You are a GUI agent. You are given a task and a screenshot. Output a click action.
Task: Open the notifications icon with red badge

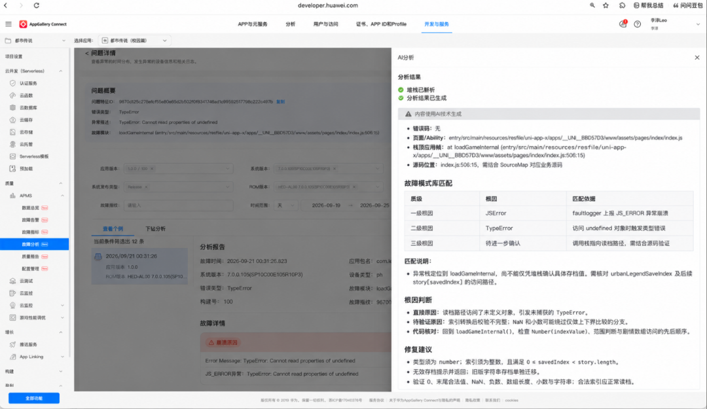(623, 24)
